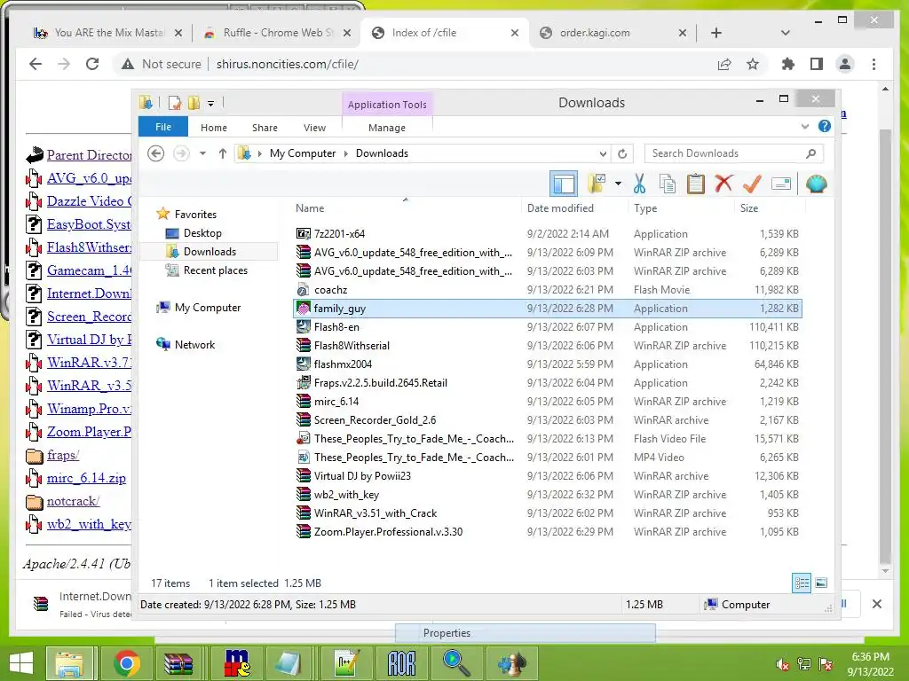Open Chrome from the Windows taskbar
909x681 pixels.
[126, 663]
